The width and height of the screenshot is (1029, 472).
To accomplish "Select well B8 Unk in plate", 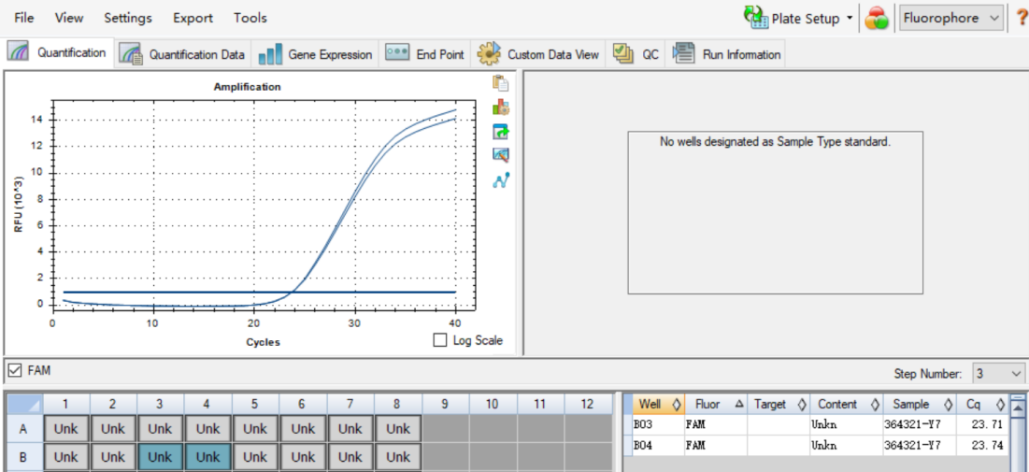I will point(397,457).
